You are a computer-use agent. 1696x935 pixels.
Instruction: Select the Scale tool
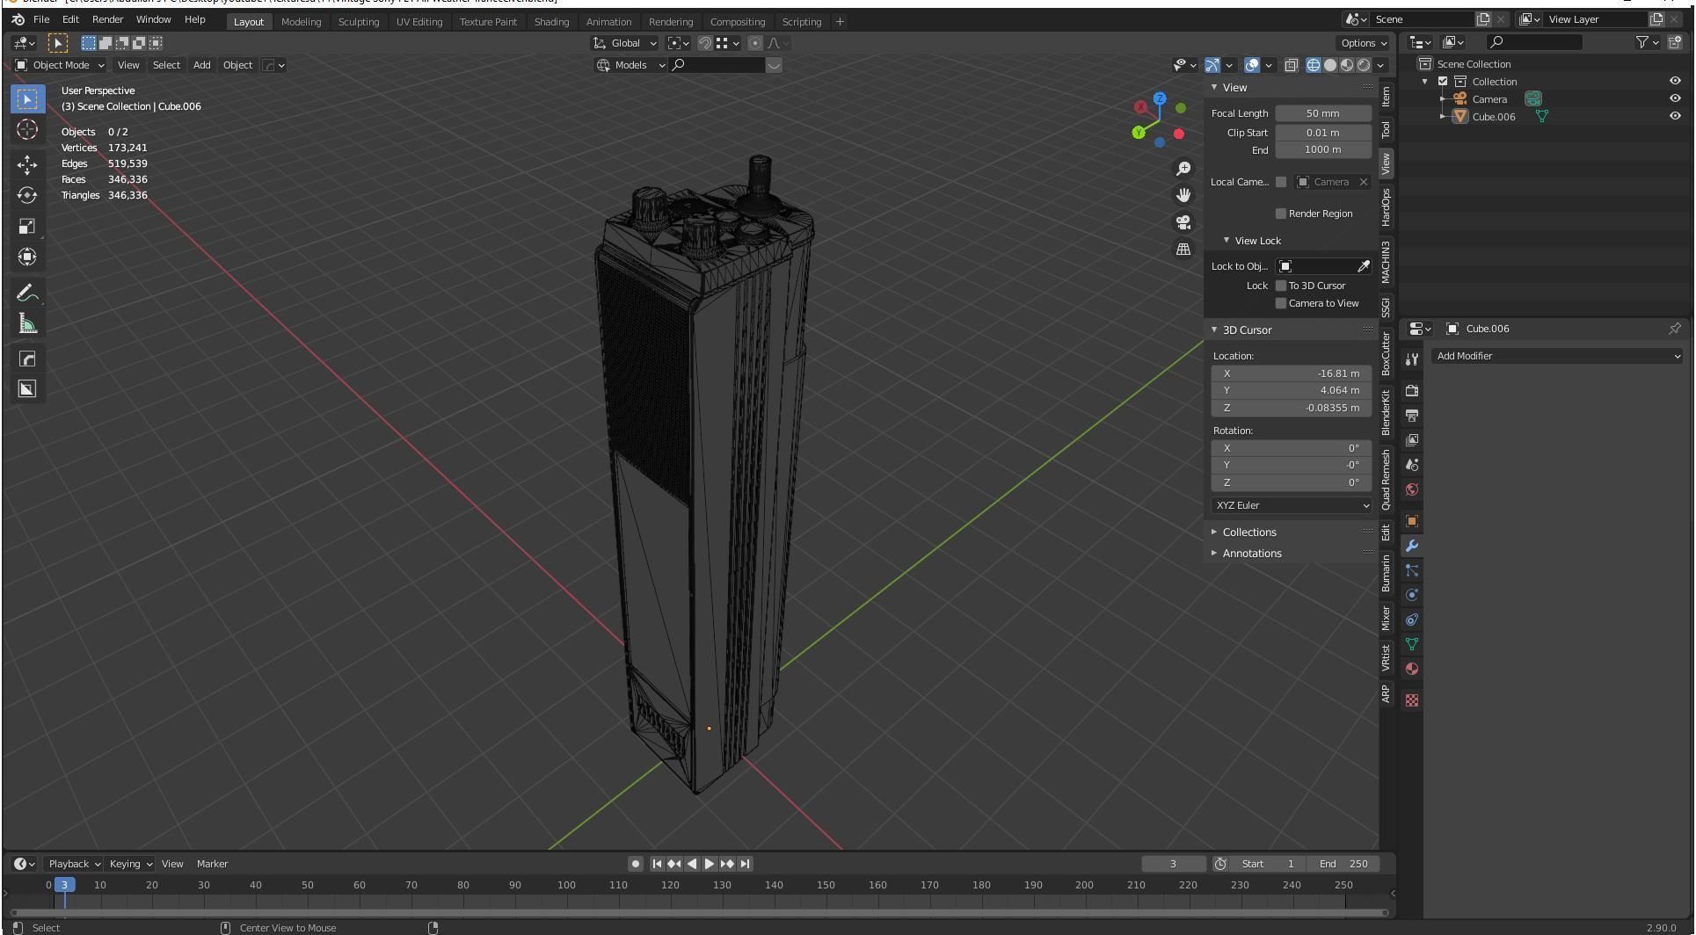pos(27,226)
